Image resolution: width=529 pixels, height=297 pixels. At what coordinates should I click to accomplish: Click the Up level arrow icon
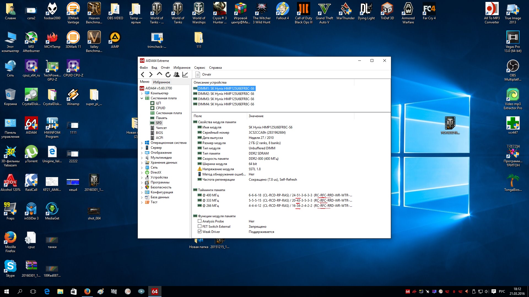(x=159, y=74)
